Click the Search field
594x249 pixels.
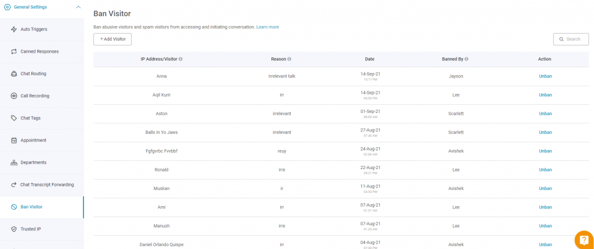(x=571, y=39)
